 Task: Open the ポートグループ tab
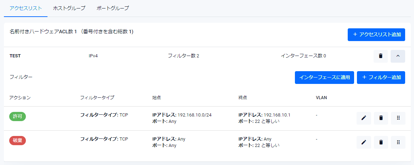(x=113, y=8)
